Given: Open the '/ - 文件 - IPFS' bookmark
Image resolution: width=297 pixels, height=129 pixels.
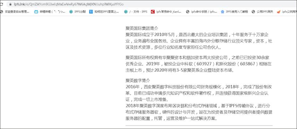Looking at the screenshot, I should 136,12.
